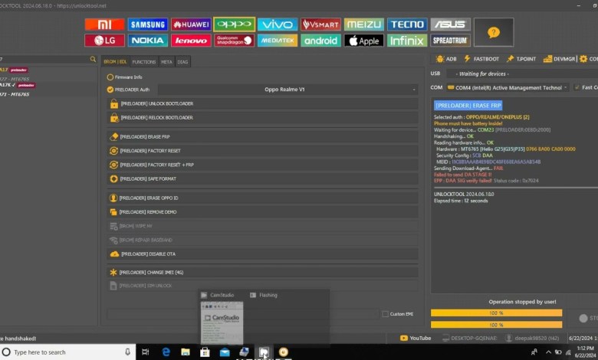
Task: Select the LG brand logo
Action: tap(104, 41)
